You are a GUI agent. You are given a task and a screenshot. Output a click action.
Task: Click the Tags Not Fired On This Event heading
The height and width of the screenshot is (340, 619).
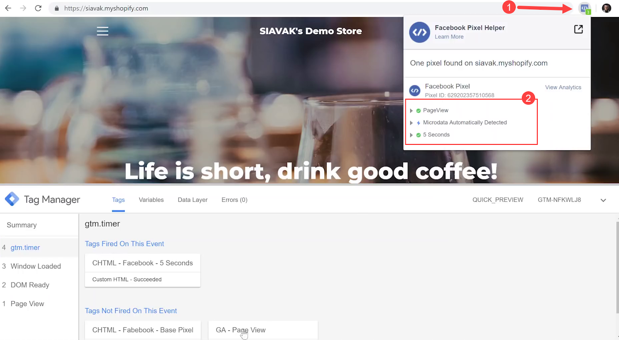(131, 311)
